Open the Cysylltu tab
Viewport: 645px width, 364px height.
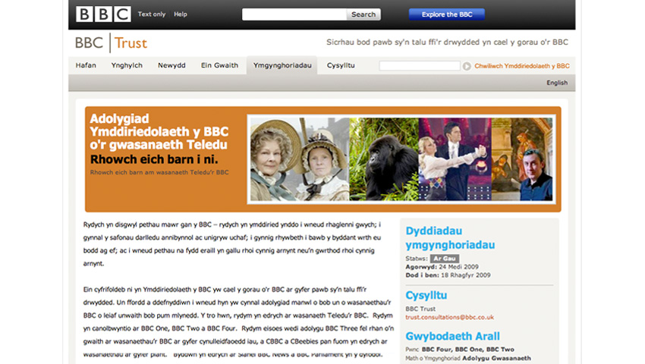coord(341,66)
